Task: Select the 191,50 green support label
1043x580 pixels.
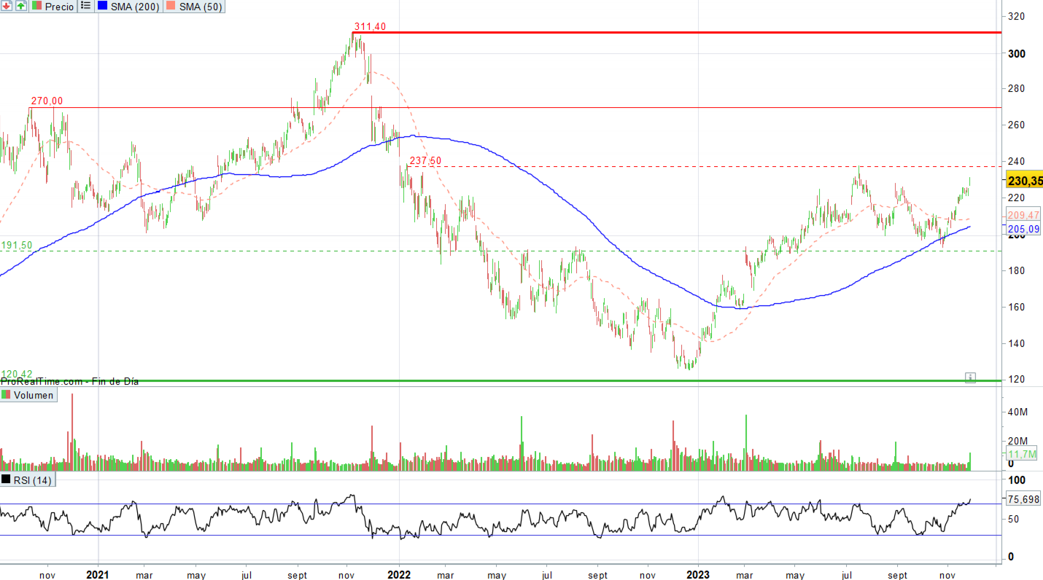Action: pyautogui.click(x=16, y=246)
